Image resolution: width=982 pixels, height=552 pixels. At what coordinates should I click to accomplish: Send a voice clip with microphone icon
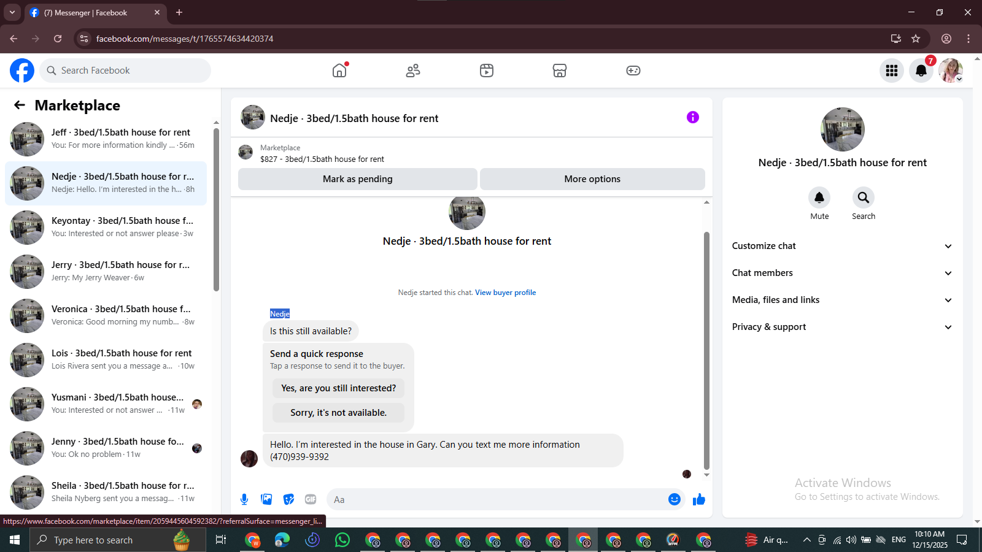pos(244,499)
